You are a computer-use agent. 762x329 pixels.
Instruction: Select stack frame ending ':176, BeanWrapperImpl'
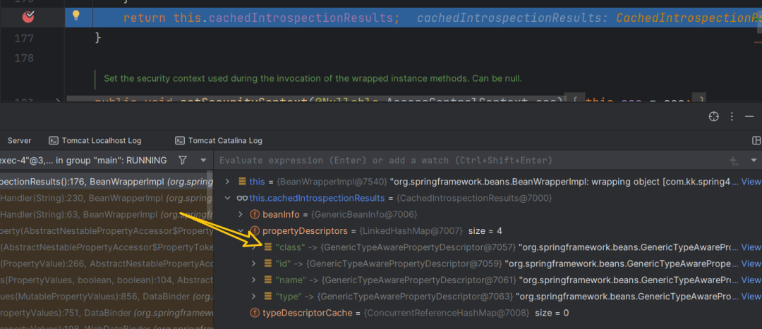pos(107,182)
